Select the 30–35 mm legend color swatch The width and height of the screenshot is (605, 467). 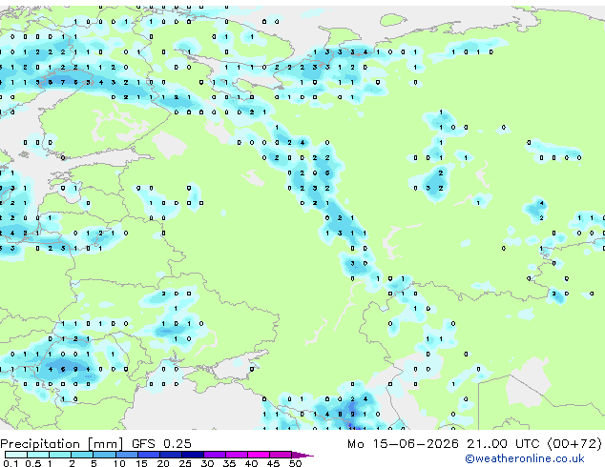[x=215, y=455]
